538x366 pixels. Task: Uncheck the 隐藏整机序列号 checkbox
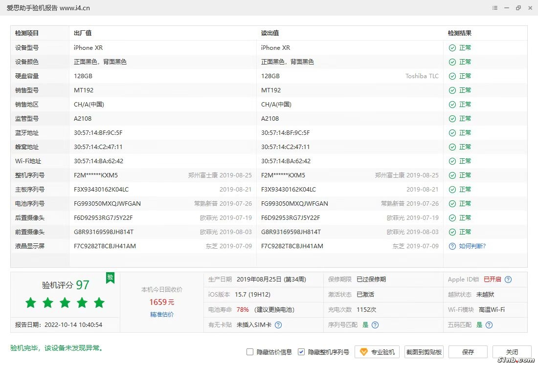tap(301, 352)
